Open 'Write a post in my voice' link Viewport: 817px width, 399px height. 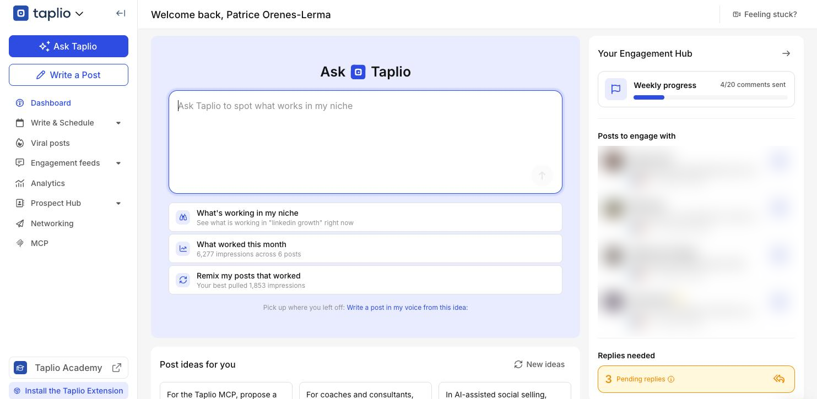[x=407, y=308]
